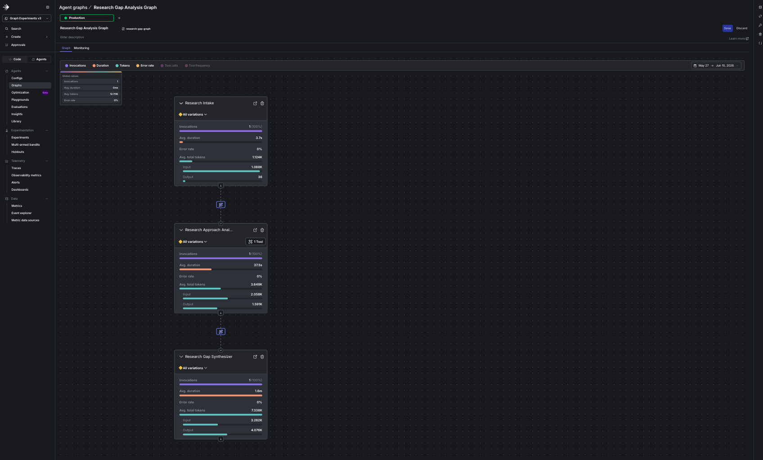Screen dimensions: 763x460
Task: Click the trash icon in right rail
Action: pyautogui.click(x=760, y=34)
